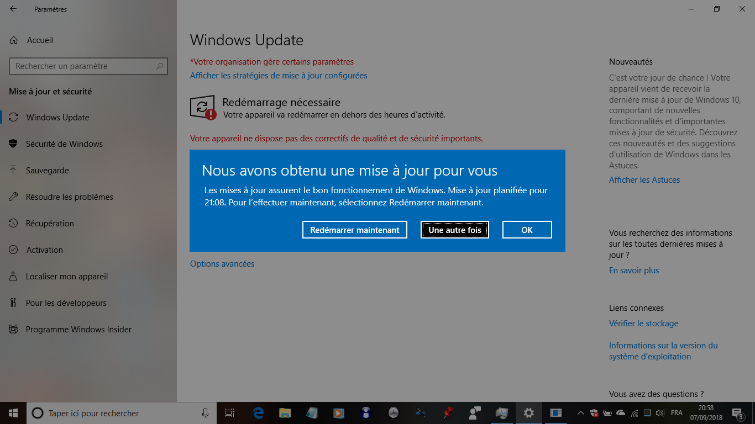Click the OneDrive cloud tray icon

(x=621, y=413)
